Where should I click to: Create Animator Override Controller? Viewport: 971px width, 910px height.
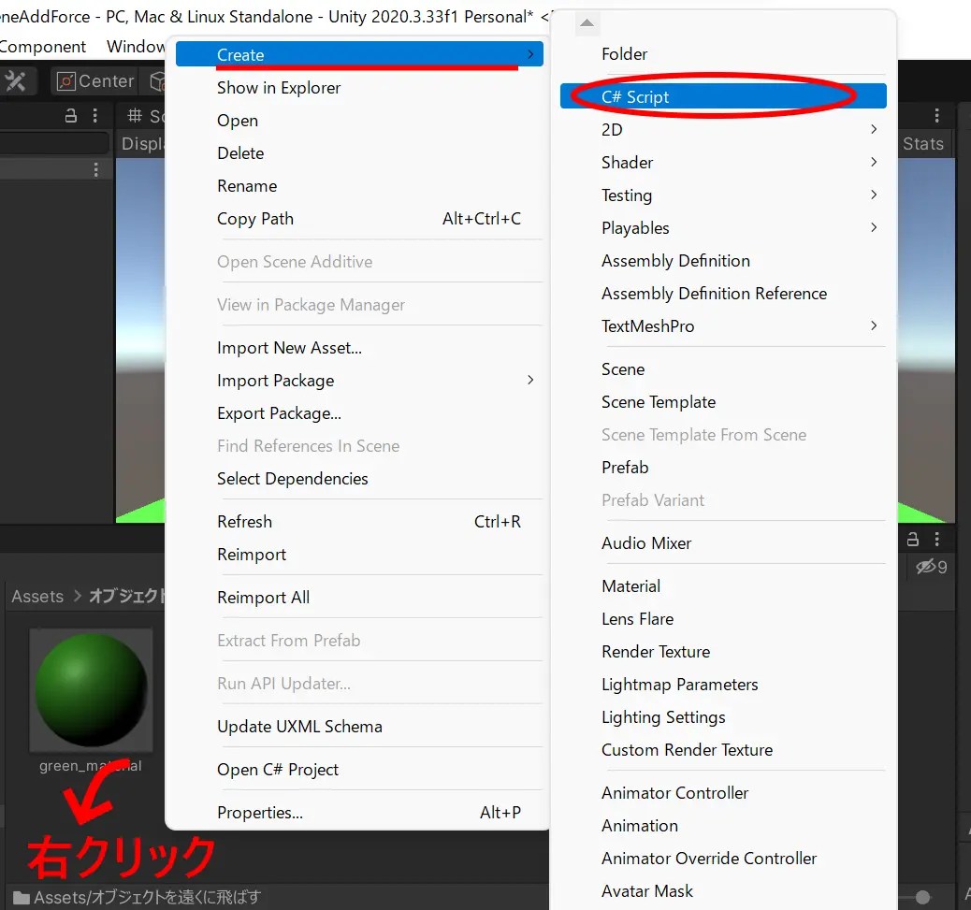point(723,859)
